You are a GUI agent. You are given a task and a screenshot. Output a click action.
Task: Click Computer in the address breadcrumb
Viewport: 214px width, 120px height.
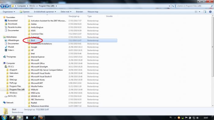coord(22,6)
